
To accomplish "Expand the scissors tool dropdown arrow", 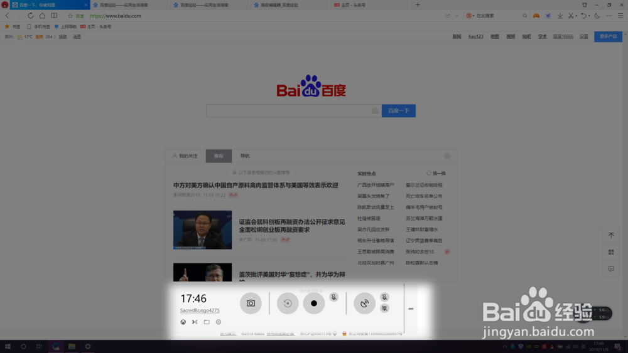I will (x=577, y=16).
